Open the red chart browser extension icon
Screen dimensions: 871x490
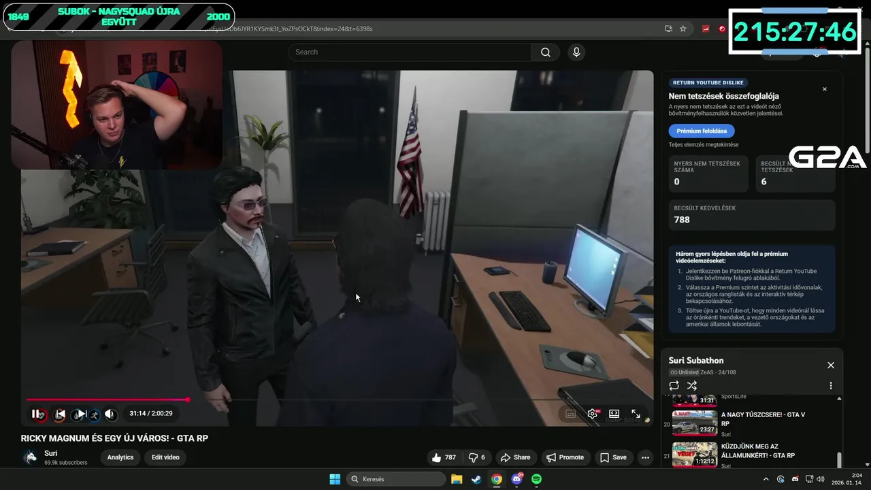[706, 29]
